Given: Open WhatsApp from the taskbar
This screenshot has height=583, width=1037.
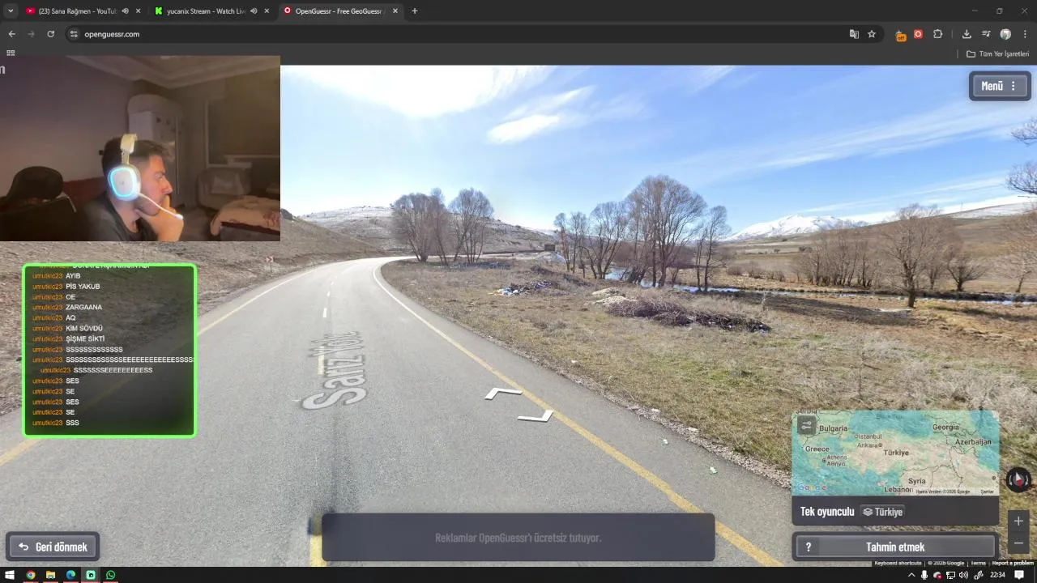Looking at the screenshot, I should click(111, 575).
